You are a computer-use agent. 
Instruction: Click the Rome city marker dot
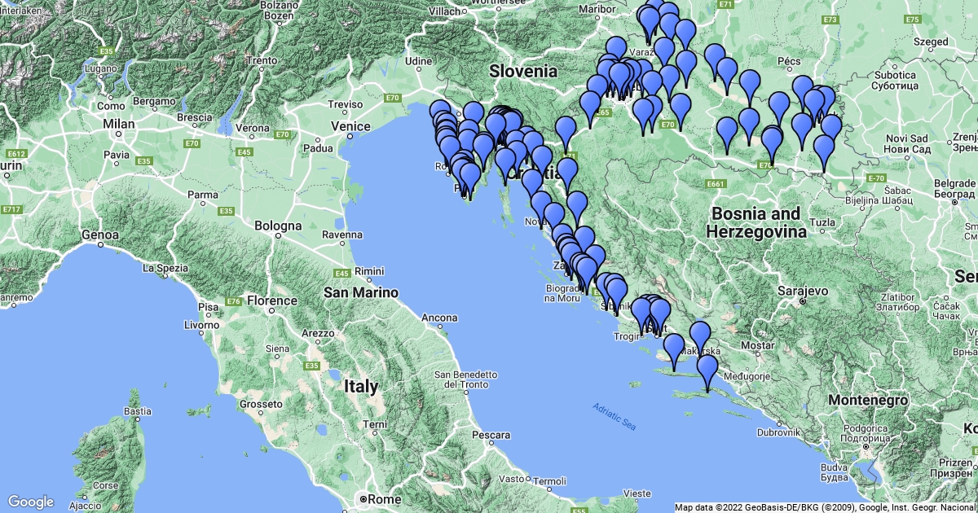click(362, 498)
